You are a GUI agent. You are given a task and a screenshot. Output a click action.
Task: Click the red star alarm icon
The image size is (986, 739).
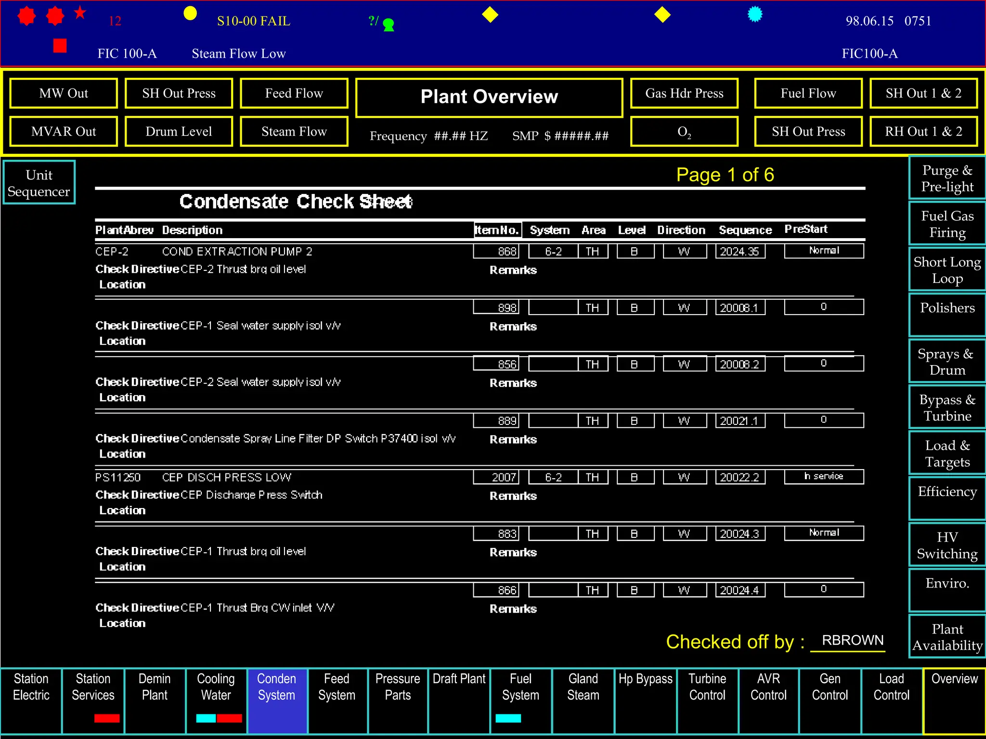click(x=80, y=13)
